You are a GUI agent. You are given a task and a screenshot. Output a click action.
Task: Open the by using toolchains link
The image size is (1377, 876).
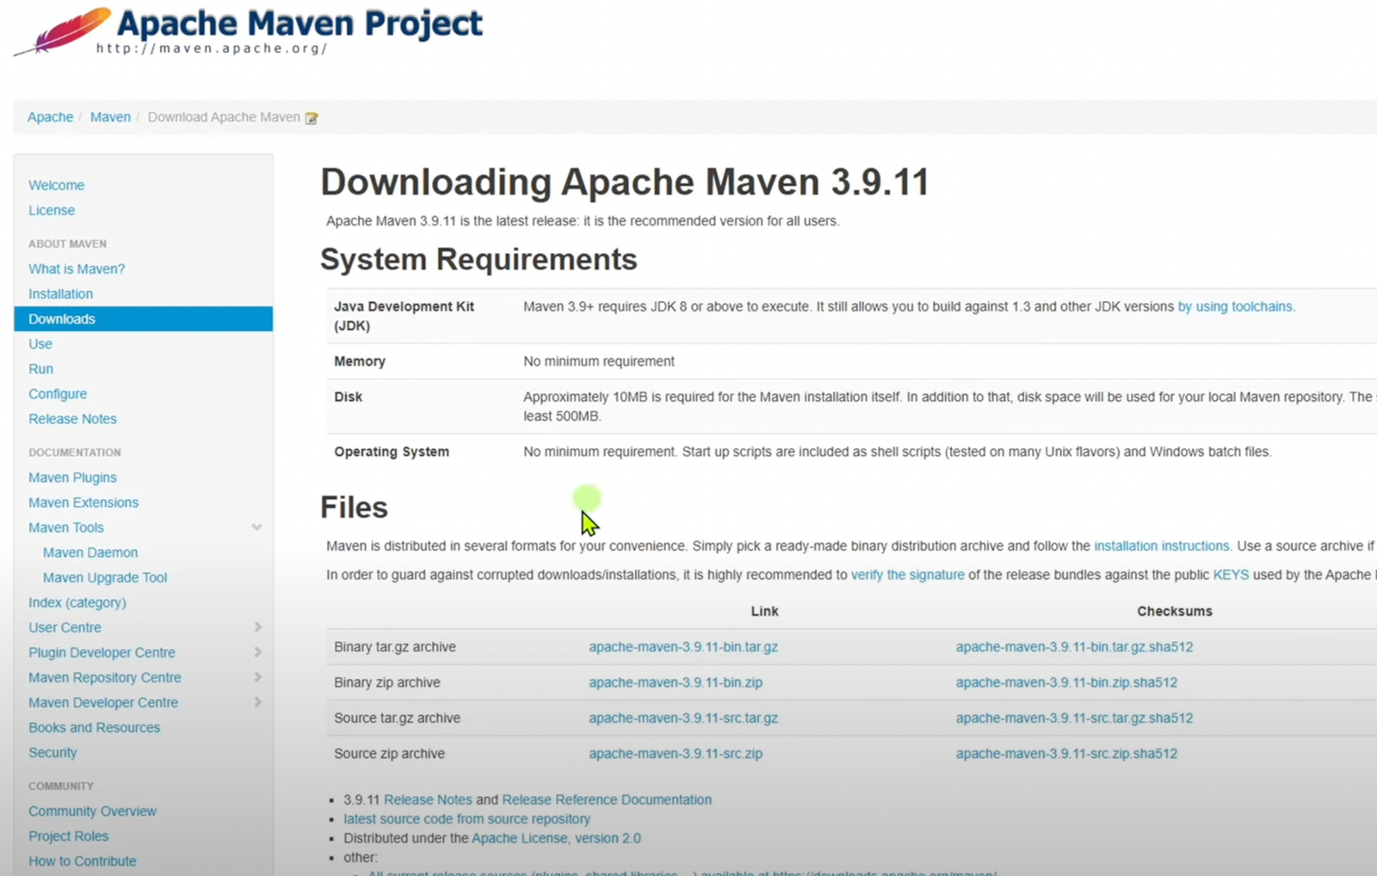1237,305
